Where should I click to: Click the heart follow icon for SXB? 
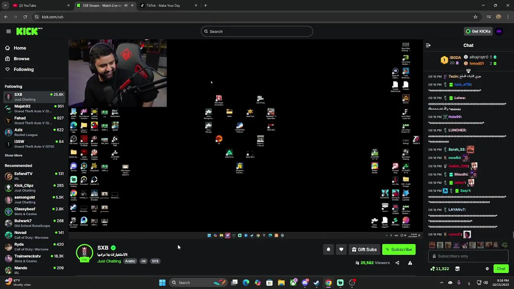click(341, 250)
